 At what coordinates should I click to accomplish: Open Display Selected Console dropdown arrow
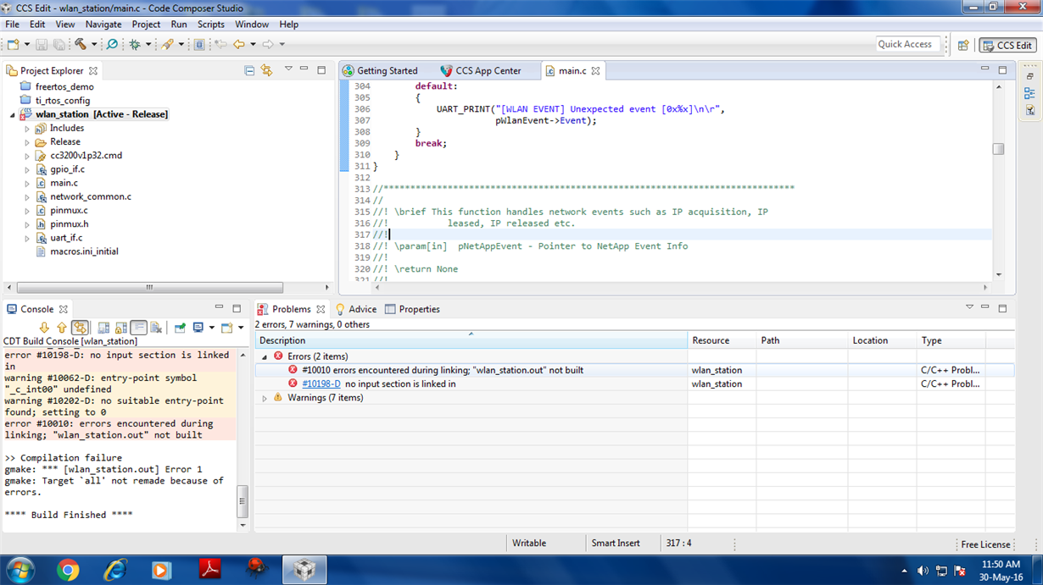coord(211,328)
